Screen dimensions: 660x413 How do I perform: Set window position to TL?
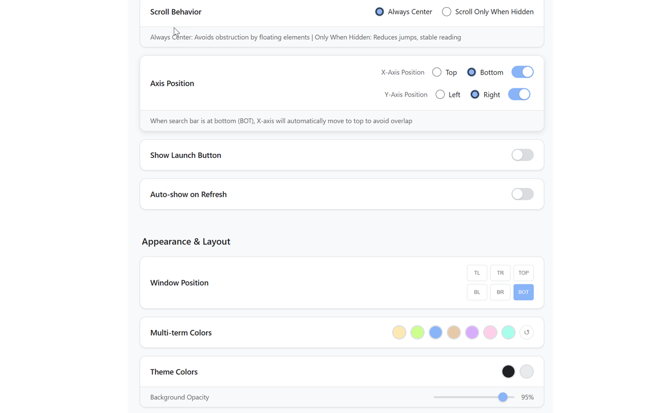point(477,273)
